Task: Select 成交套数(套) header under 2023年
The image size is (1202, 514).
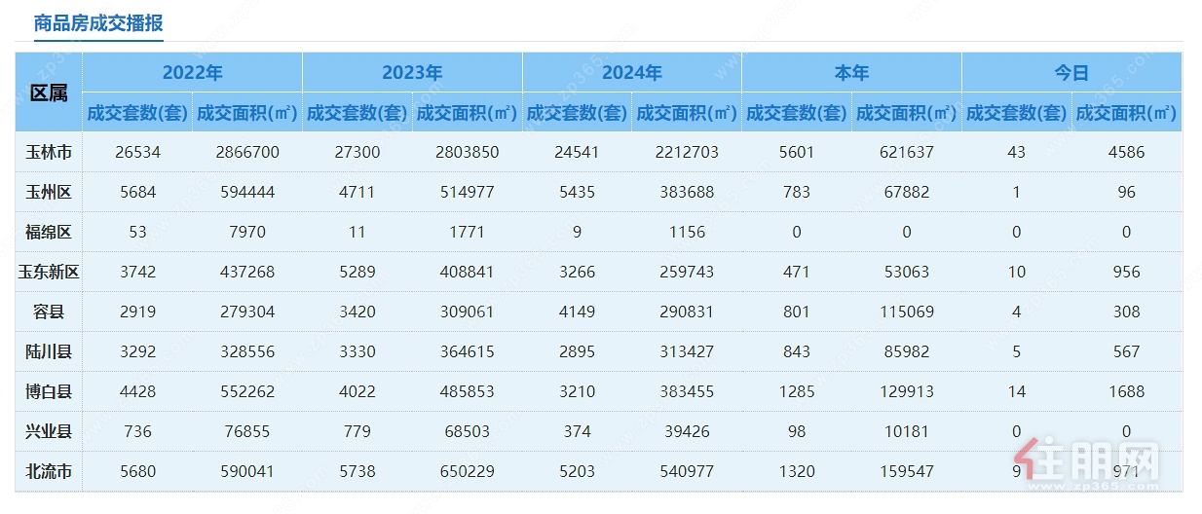Action: tap(357, 113)
